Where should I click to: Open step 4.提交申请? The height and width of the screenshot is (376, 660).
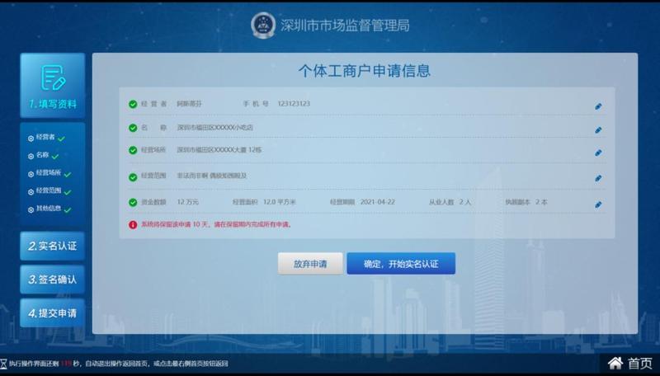(x=52, y=313)
